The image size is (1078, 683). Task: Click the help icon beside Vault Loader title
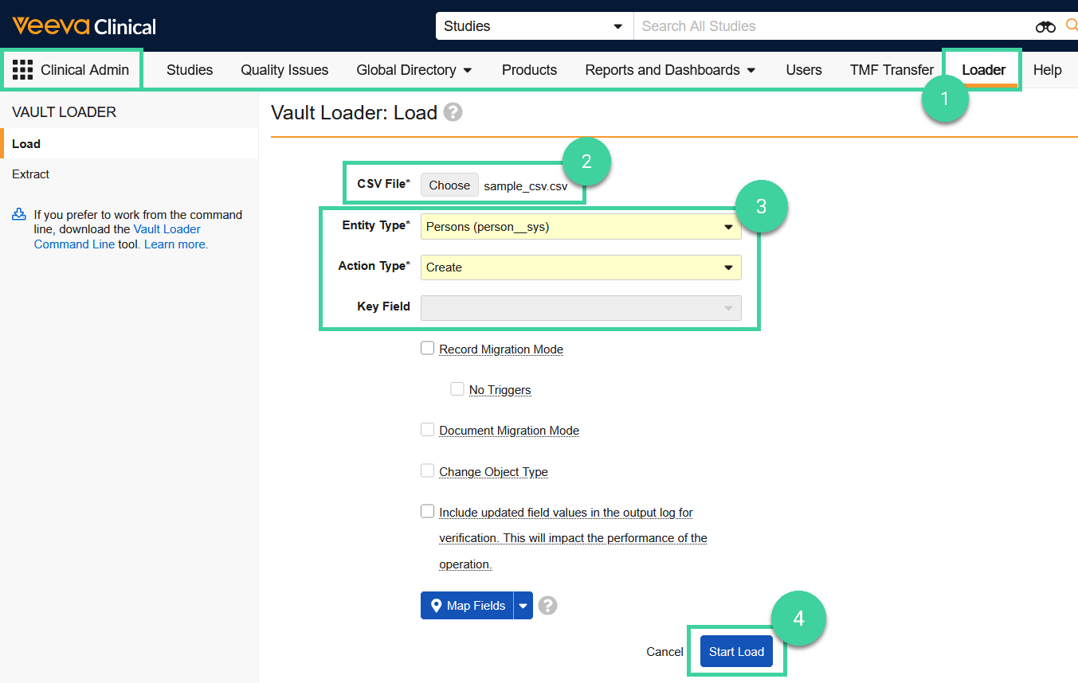(453, 112)
